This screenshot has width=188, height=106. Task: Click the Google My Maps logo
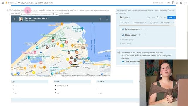tap(61, 73)
